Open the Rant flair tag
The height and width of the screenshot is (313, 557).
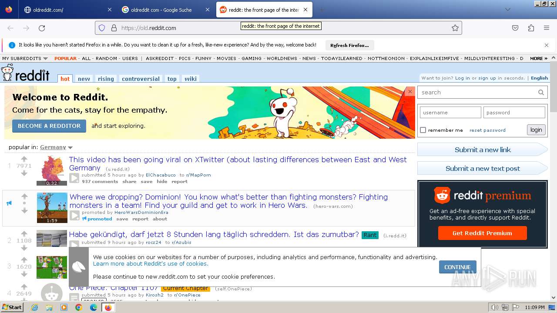click(x=370, y=235)
